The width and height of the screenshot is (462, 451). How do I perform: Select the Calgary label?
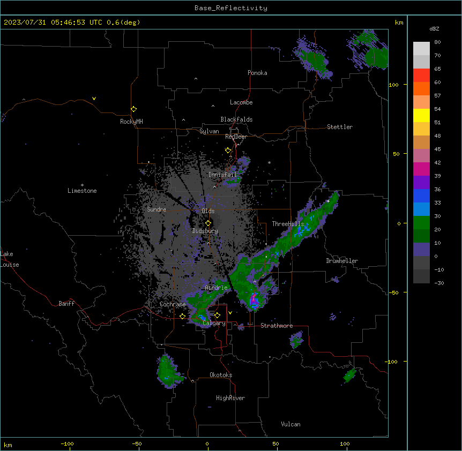(x=214, y=323)
